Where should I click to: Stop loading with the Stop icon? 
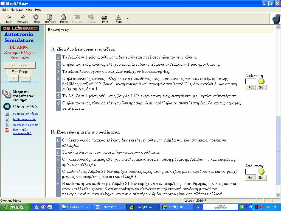pos(36,19)
